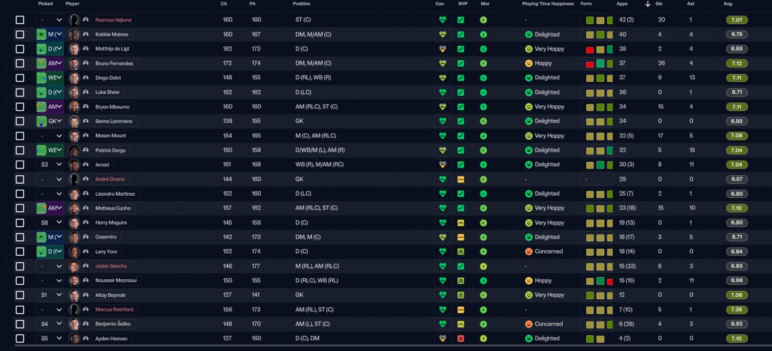Open Kobbie Mainoo's condition heart icon
Screen dimensions: 772x351
(x=443, y=34)
